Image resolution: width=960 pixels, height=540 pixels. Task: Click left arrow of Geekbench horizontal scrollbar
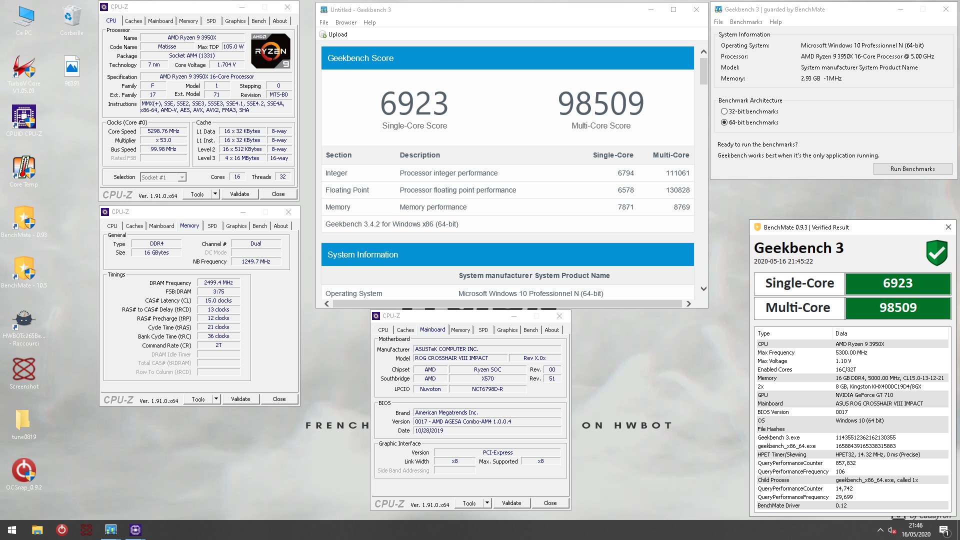pyautogui.click(x=327, y=303)
